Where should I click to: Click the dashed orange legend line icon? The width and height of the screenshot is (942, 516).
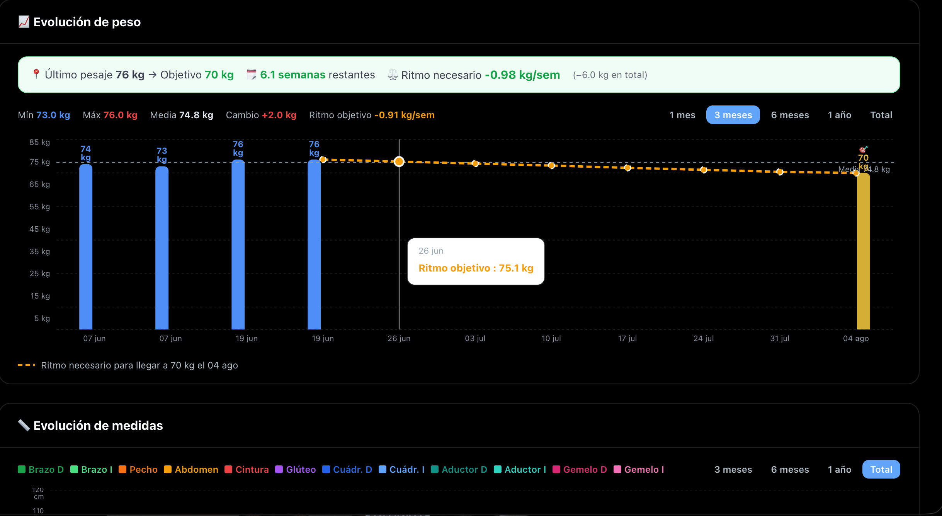26,365
